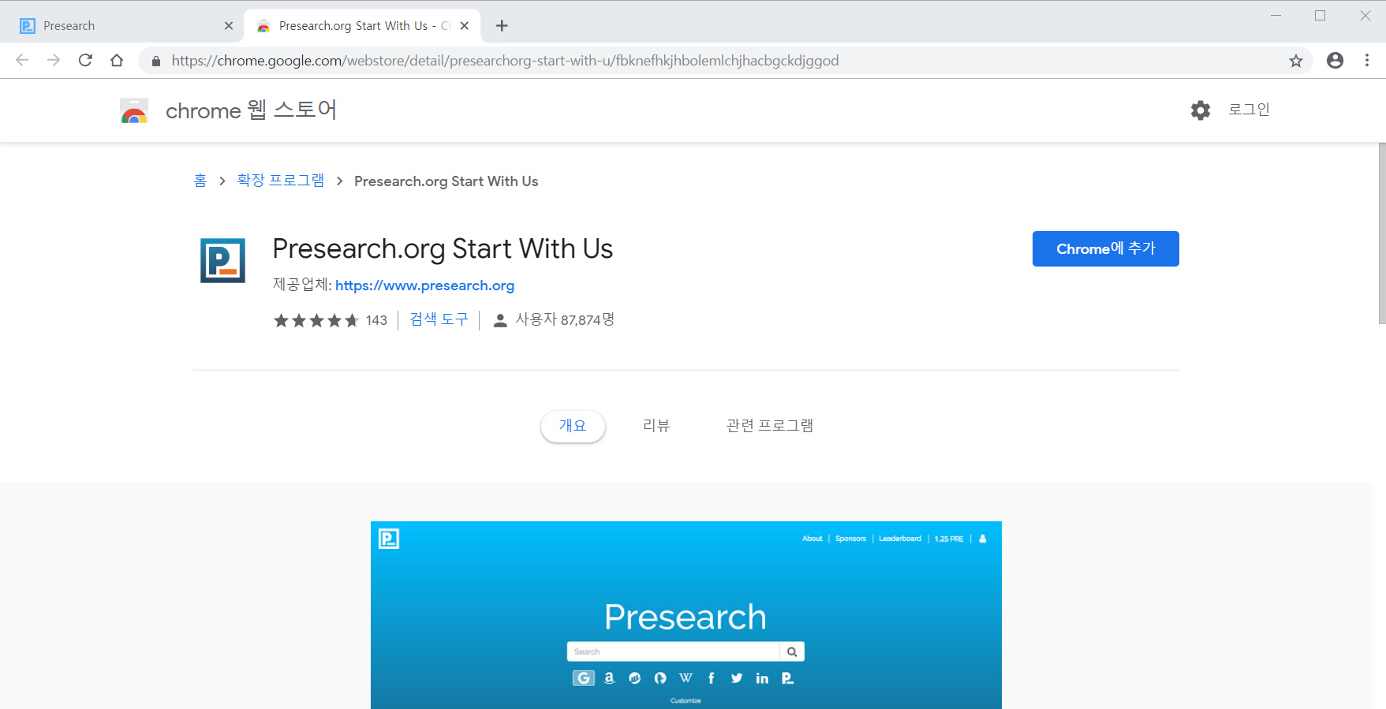The image size is (1386, 709).
Task: Open the https://www.presearch.org provider link
Action: tap(424, 285)
